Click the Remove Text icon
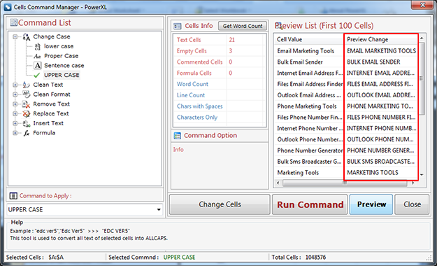Image resolution: width=437 pixels, height=266 pixels. (26, 104)
